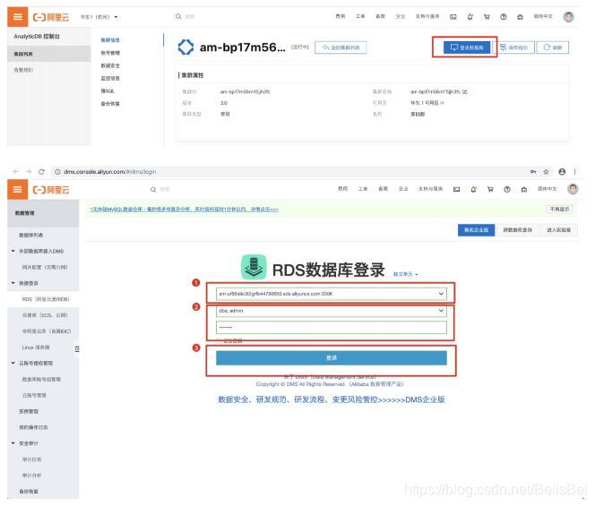The height and width of the screenshot is (506, 595).
Task: Open instance address dropdown ending with :3306
Action: coord(332,294)
